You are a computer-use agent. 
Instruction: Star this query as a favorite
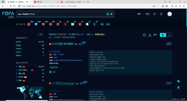[144, 35]
